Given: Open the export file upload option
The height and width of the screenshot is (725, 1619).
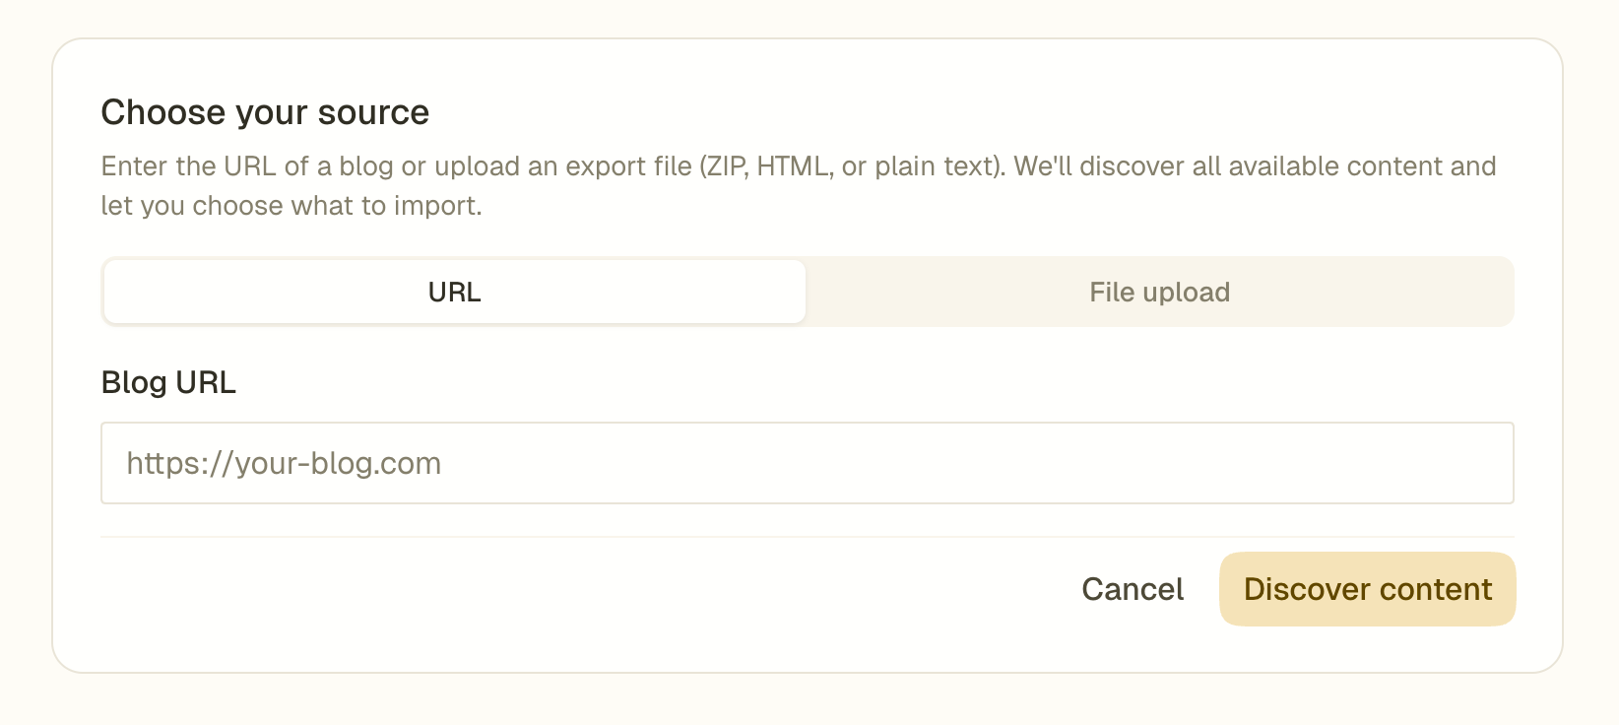Looking at the screenshot, I should [1159, 292].
